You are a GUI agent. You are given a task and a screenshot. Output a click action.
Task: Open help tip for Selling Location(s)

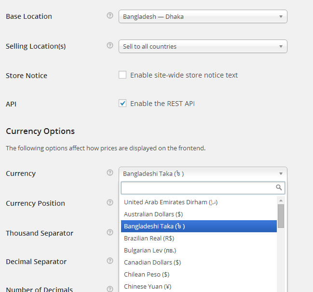point(110,45)
